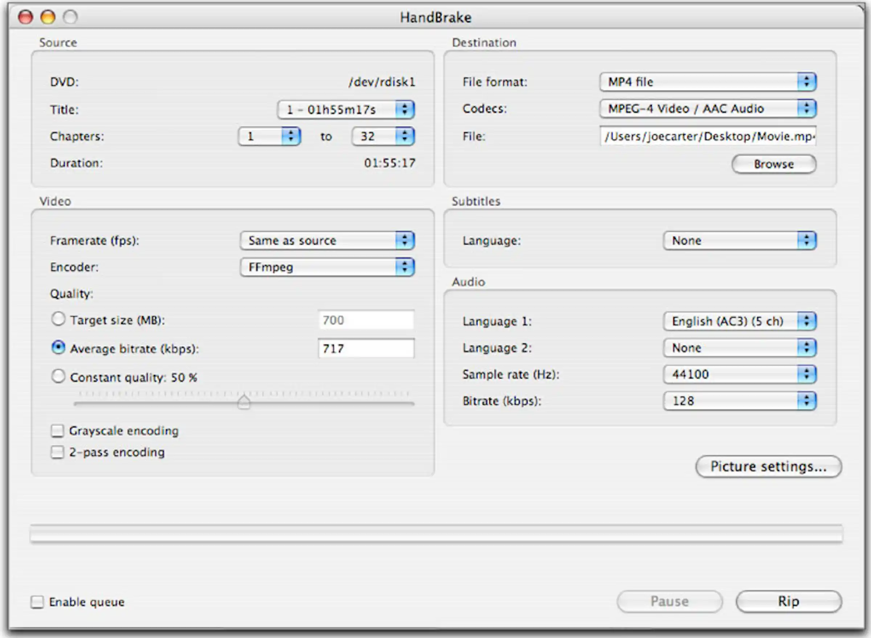Enable the queue
The width and height of the screenshot is (871, 638).
[37, 601]
